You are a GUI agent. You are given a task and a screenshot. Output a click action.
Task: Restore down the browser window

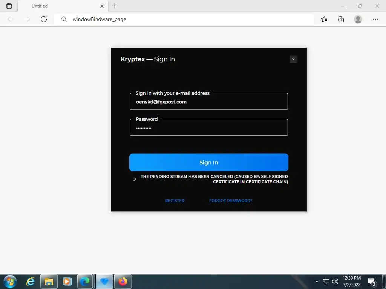(360, 6)
